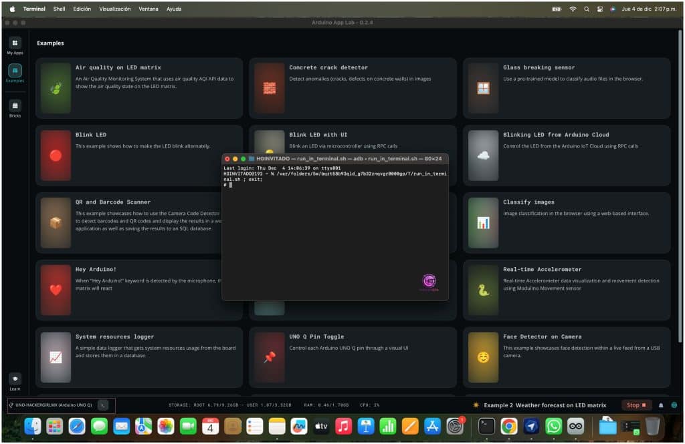Image resolution: width=685 pixels, height=444 pixels.
Task: Open the Visualización menu
Action: pos(115,9)
